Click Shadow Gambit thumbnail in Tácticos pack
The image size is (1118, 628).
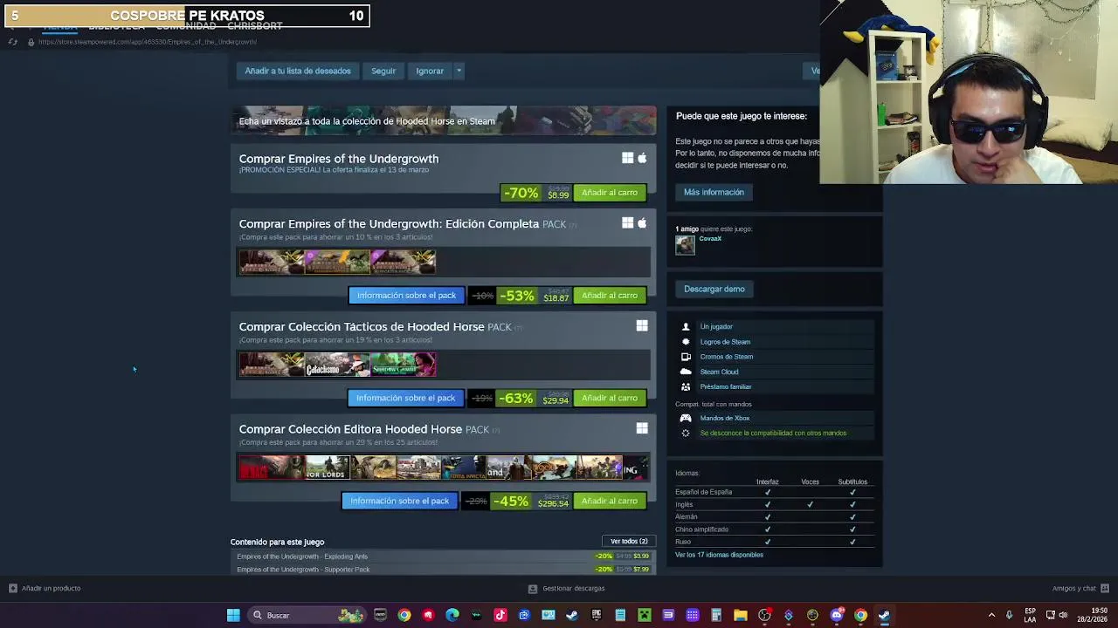coord(403,364)
